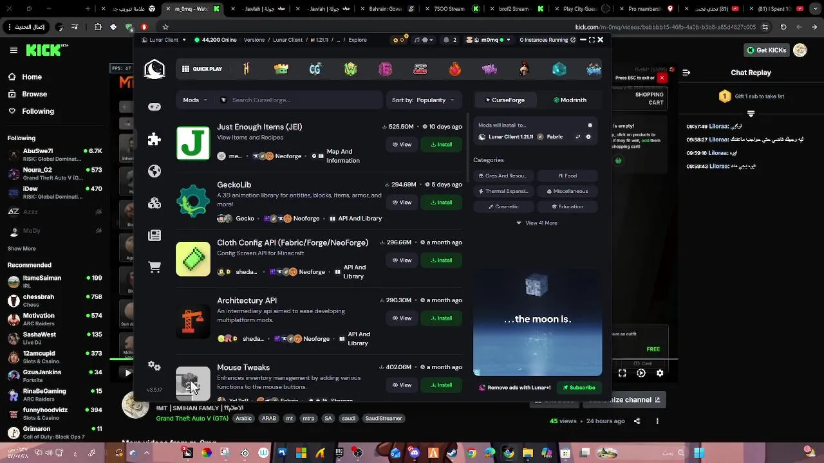This screenshot has width=824, height=463.
Task: Toggle the CurseForge mod source
Action: pos(505,100)
